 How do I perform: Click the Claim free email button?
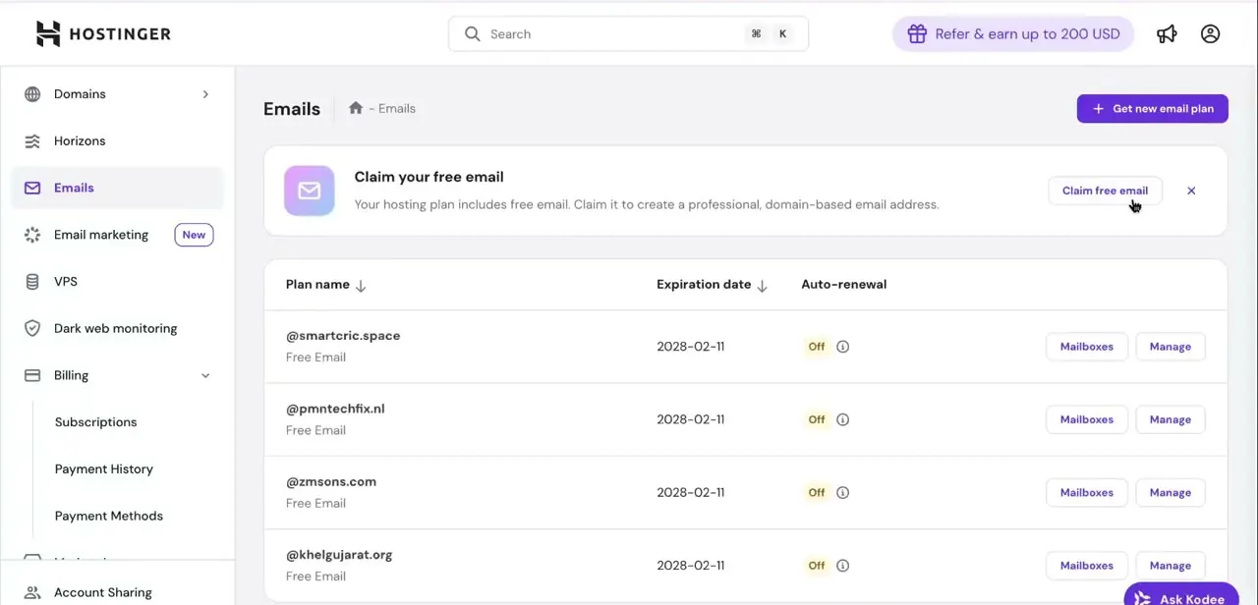tap(1105, 191)
